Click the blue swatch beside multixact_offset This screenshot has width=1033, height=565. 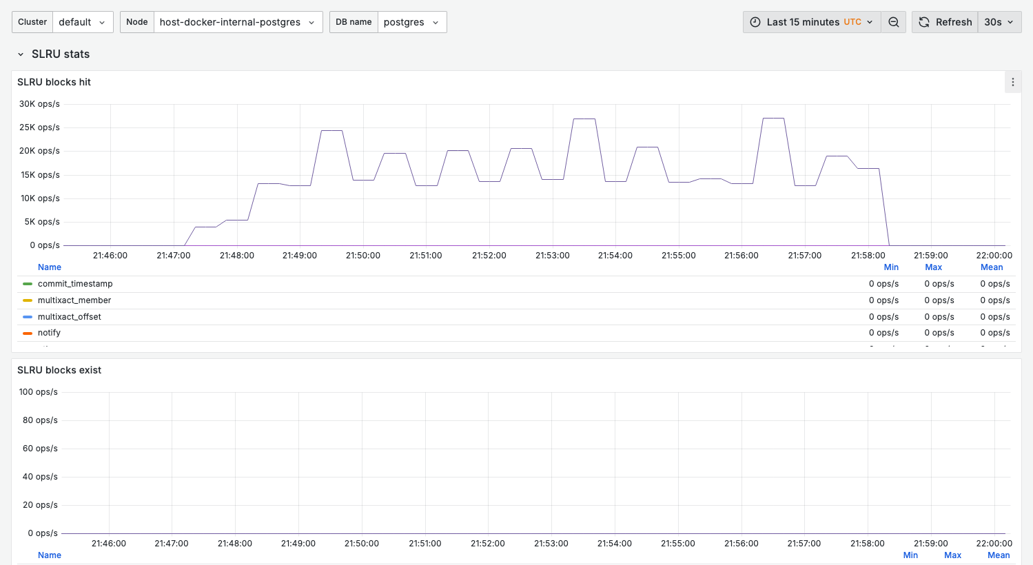(x=27, y=316)
